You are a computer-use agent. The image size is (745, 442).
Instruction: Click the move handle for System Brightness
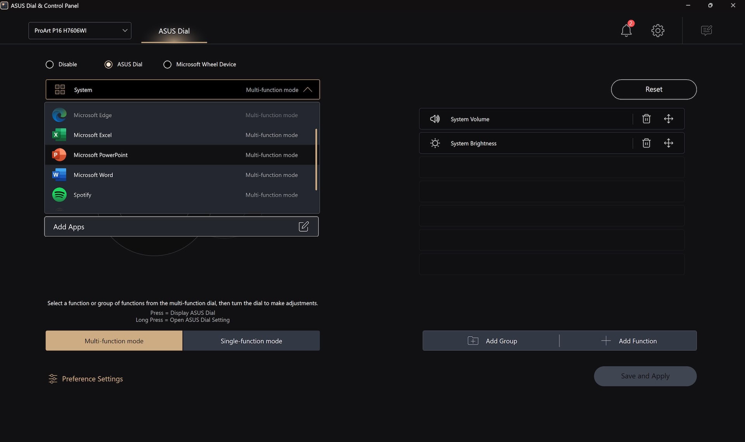pos(669,143)
